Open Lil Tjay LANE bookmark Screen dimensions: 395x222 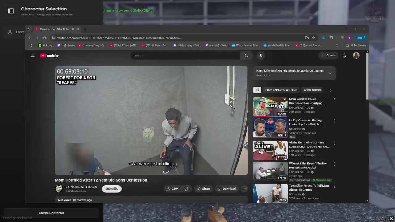point(124,45)
